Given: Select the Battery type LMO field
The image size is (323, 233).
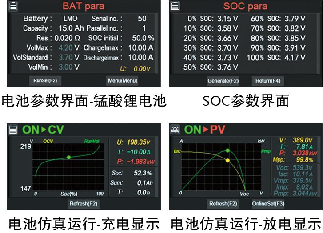Looking at the screenshot, I should [70, 19].
